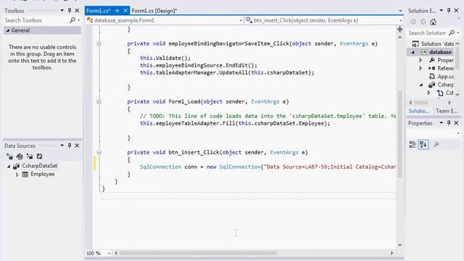Close the Properties panel
Screen dimensions: 464x261
(456, 123)
